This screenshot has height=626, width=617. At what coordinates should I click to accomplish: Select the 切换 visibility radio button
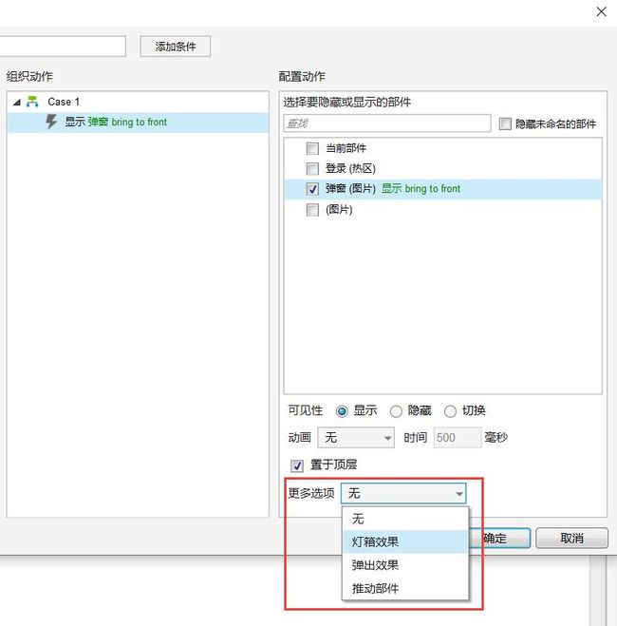450,411
